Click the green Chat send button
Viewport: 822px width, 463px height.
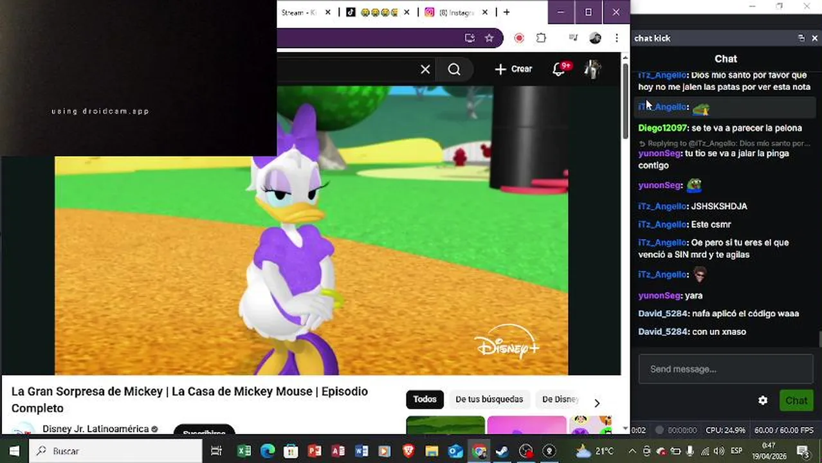point(796,400)
